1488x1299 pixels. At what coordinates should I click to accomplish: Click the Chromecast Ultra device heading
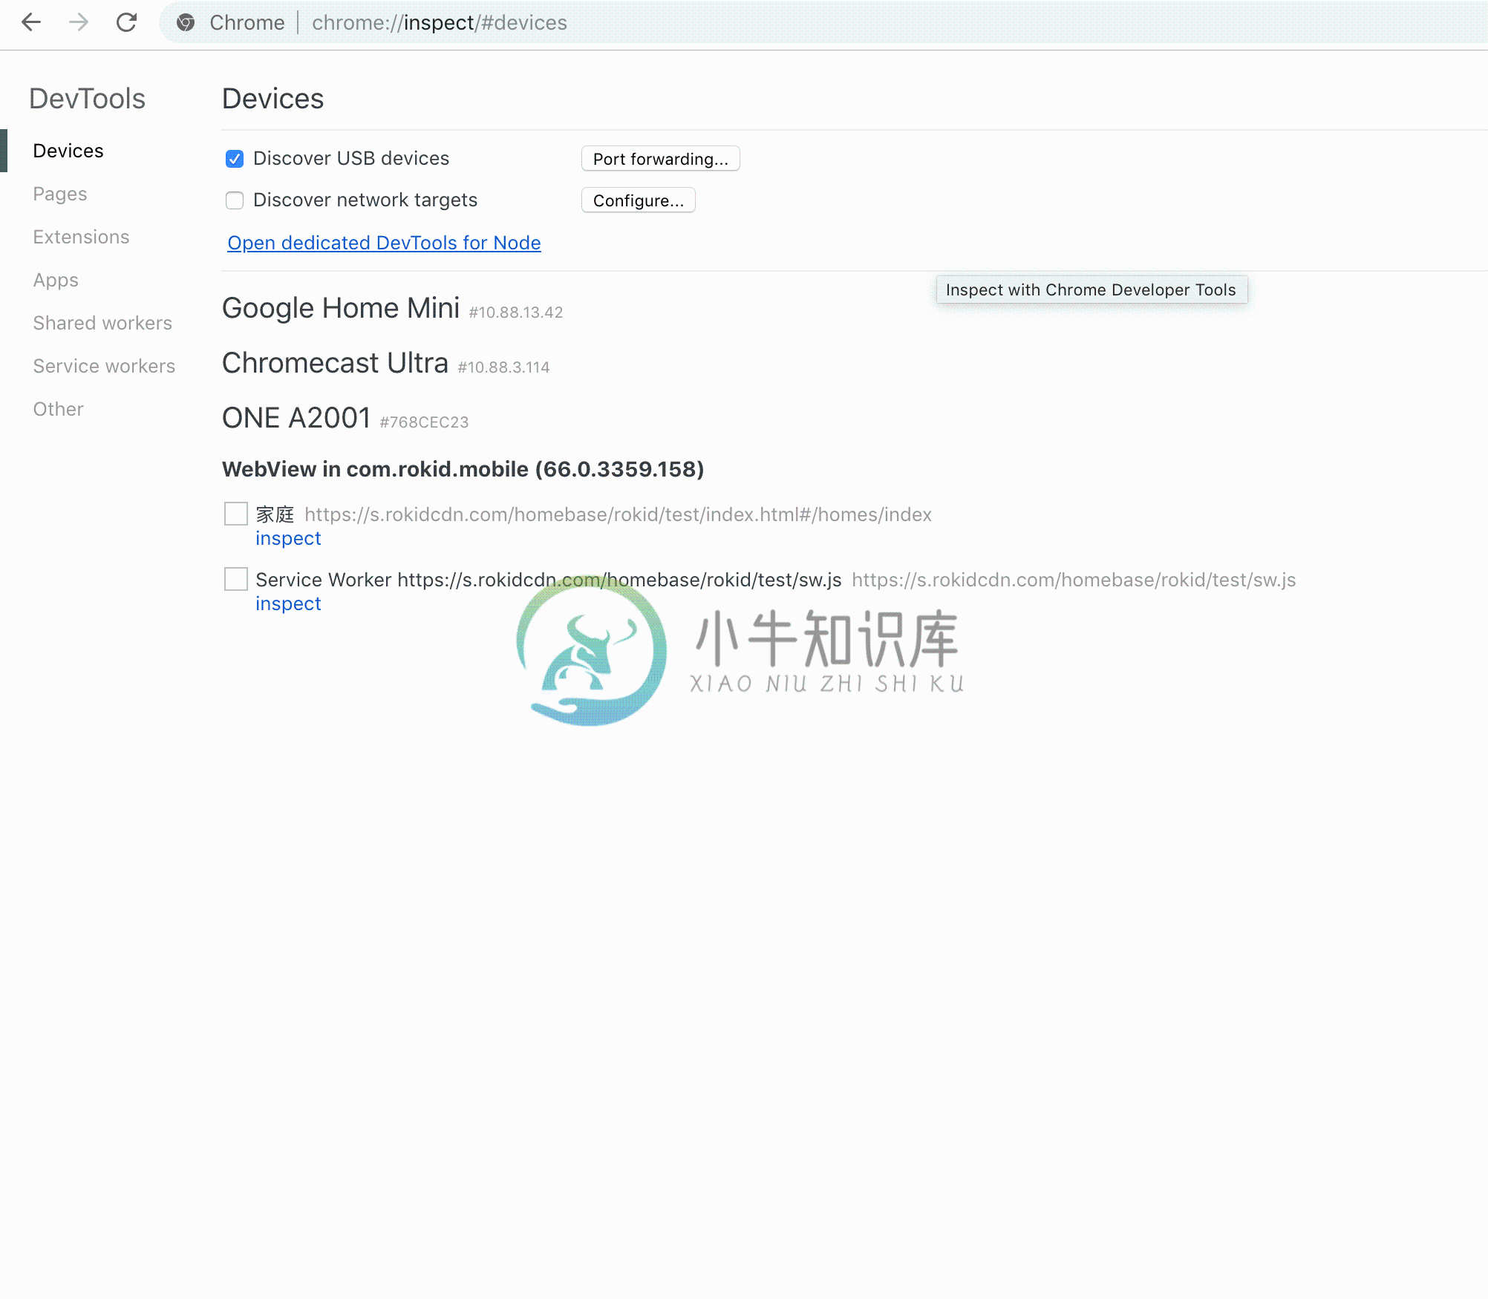point(335,363)
